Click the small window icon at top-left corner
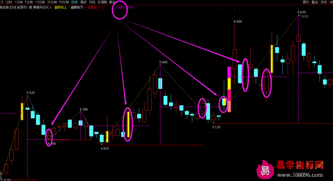 [2, 2]
